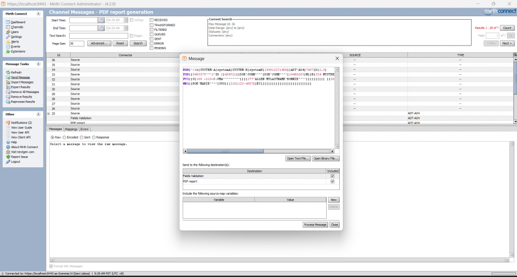
Task: Toggle the SENT status checkbox
Action: click(x=151, y=39)
